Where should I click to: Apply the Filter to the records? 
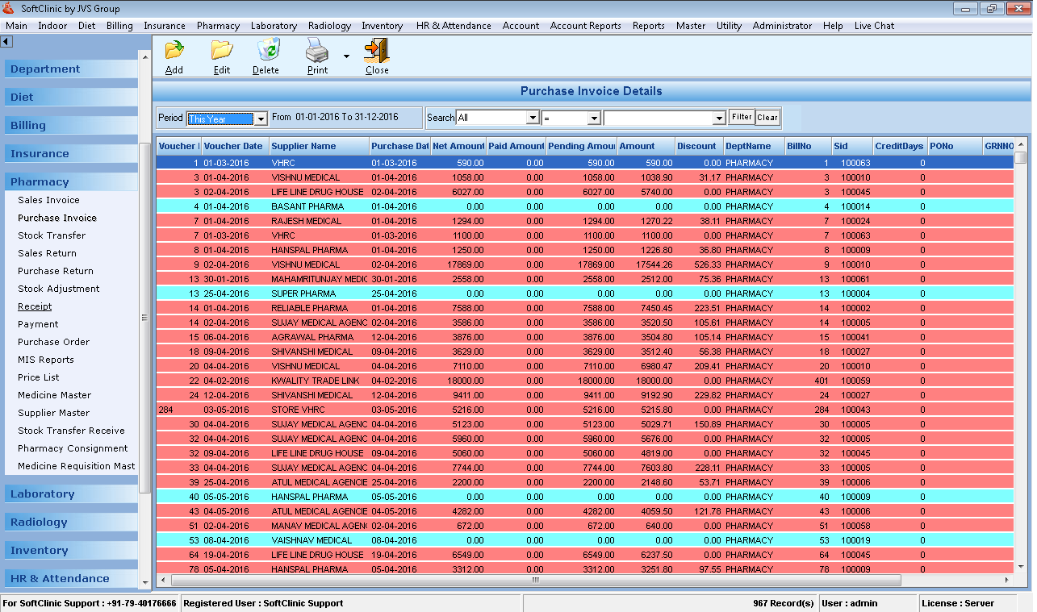741,117
